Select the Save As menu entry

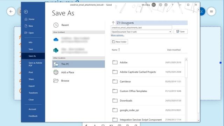(x=33, y=56)
